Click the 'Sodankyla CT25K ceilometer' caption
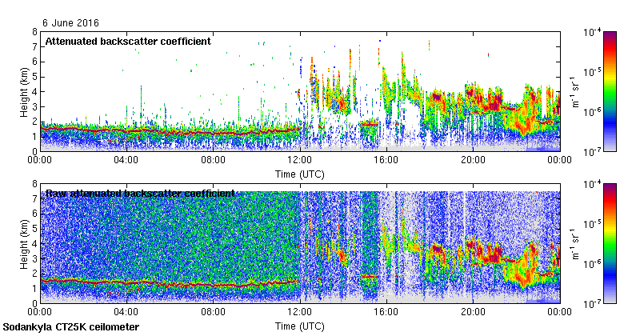Viewport: 624px width, 336px height. pyautogui.click(x=71, y=327)
